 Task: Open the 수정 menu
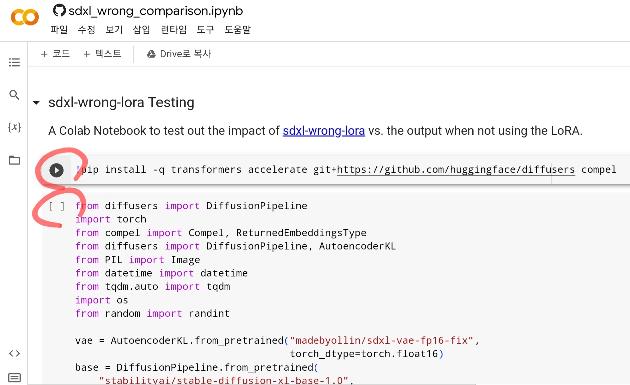pyautogui.click(x=86, y=30)
